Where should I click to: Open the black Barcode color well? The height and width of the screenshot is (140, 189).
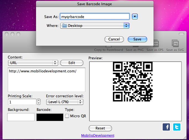[50, 117]
